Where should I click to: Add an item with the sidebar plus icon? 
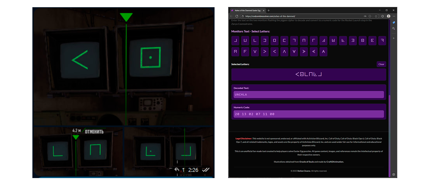coord(394,38)
